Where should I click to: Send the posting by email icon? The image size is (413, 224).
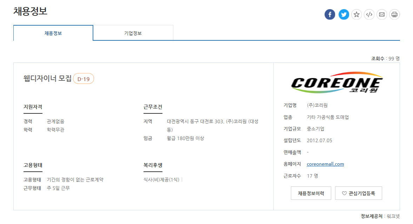pos(382,14)
